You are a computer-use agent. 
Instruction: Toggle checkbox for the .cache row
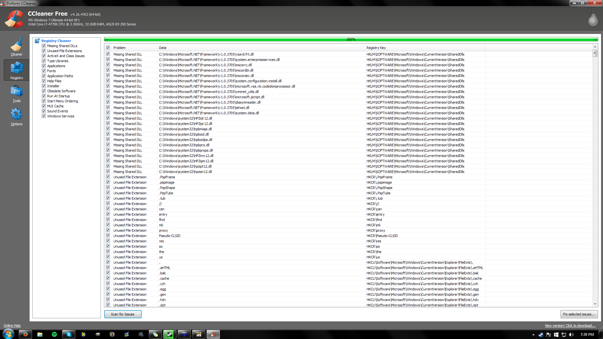108,278
